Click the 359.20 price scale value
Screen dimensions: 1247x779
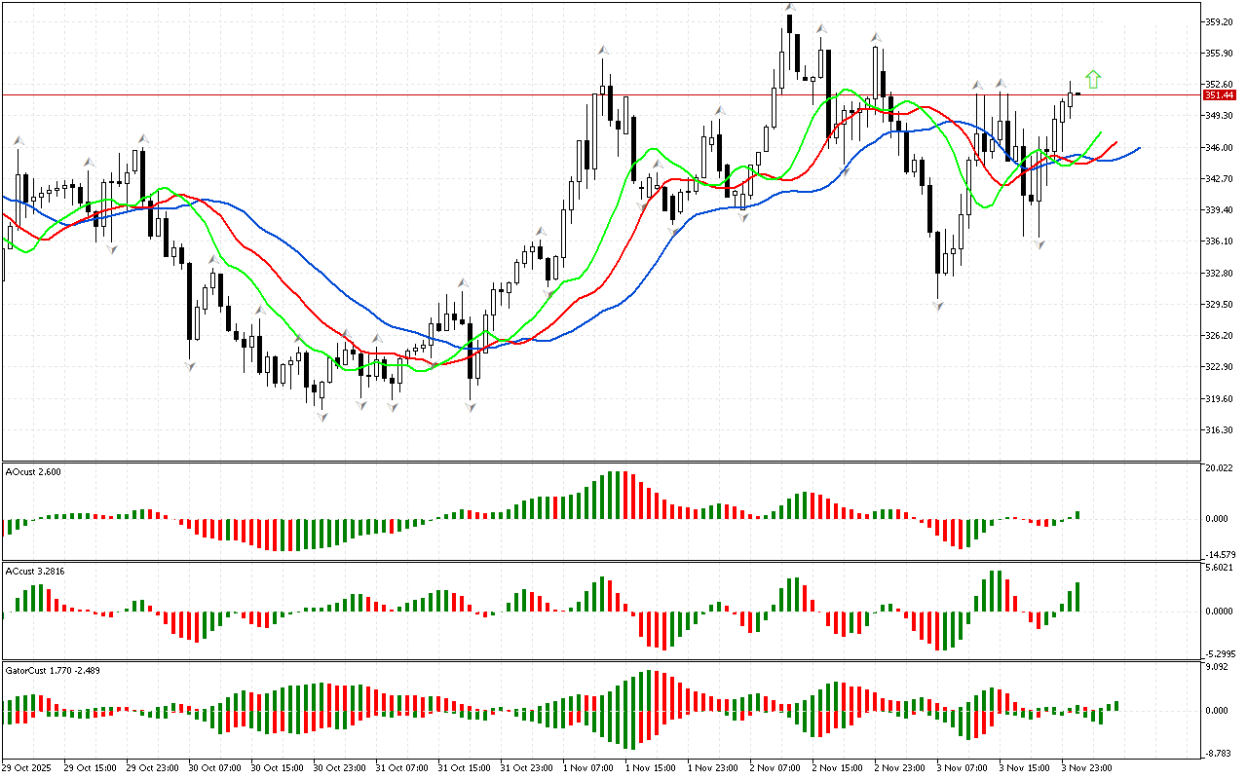[1219, 21]
